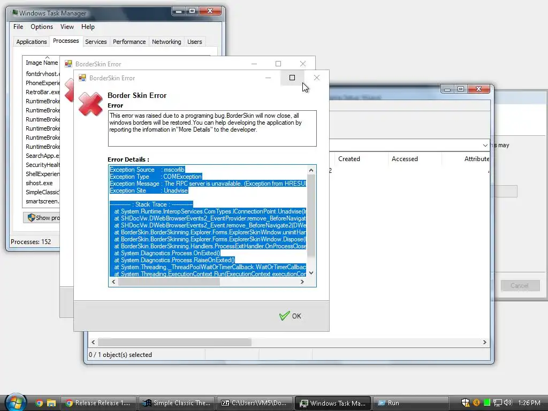The image size is (548, 411).
Task: Sort by Image Name column header
Action: point(41,63)
